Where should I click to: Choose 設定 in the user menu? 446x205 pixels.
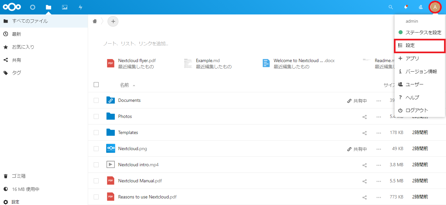420,46
